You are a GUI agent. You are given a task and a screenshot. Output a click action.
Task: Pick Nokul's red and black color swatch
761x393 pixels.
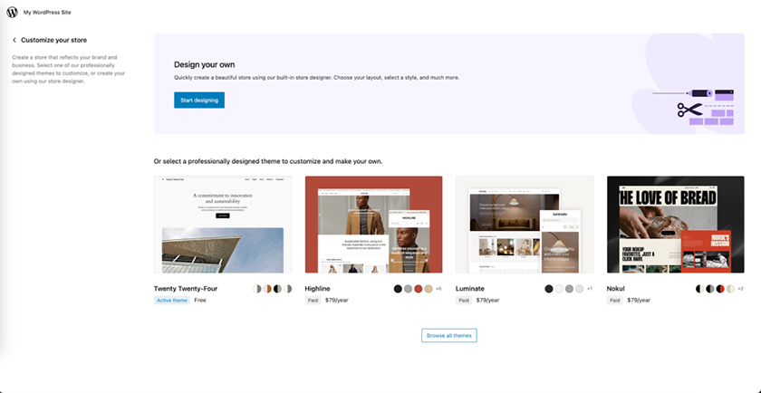[x=720, y=289]
